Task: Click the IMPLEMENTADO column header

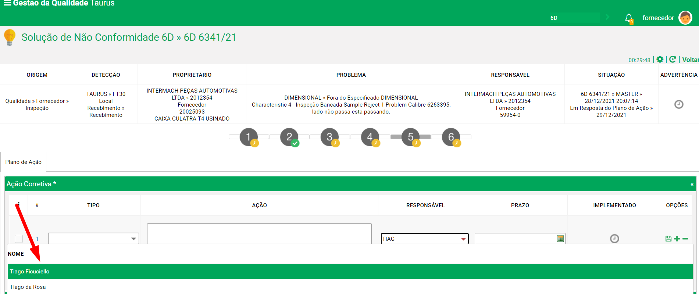Action: [614, 205]
